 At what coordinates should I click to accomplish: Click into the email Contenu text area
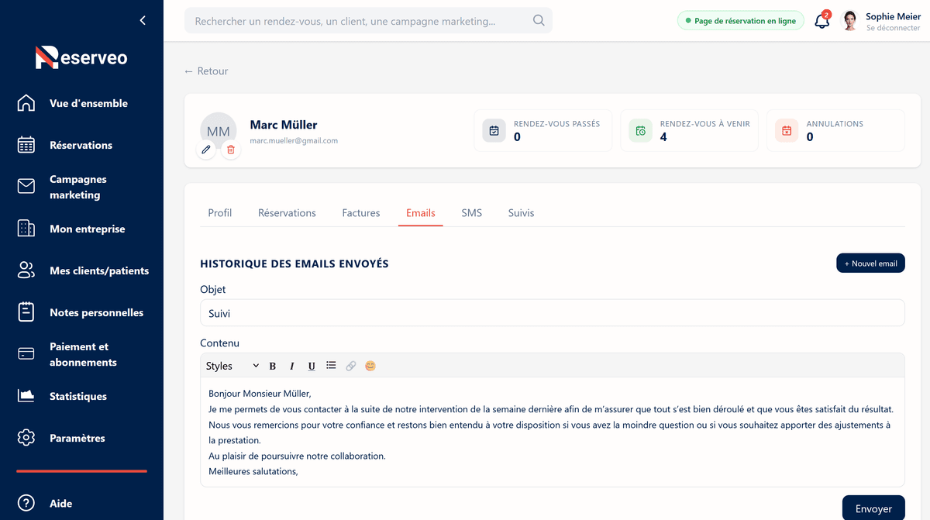(x=552, y=432)
